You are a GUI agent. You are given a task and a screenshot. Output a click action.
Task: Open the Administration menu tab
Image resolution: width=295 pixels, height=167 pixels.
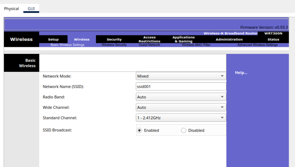[229, 39]
